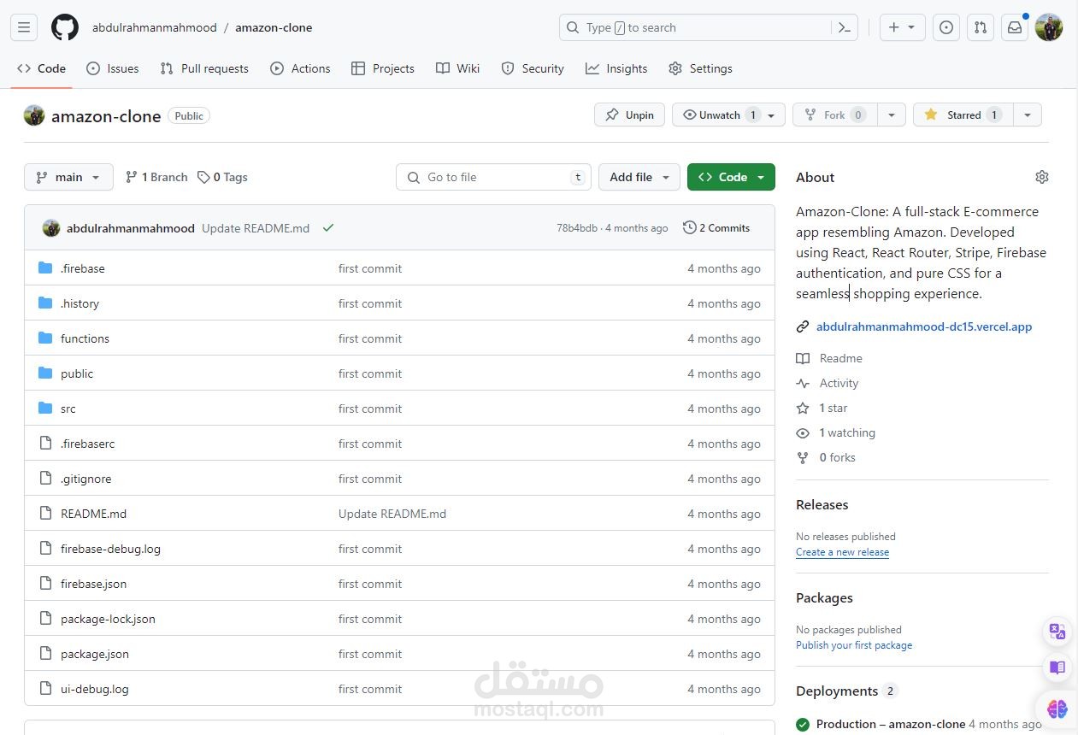The width and height of the screenshot is (1078, 735).
Task: Click the Fork button
Action: 835,115
